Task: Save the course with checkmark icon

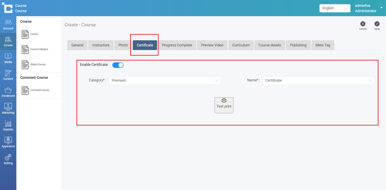Action: click(x=377, y=24)
